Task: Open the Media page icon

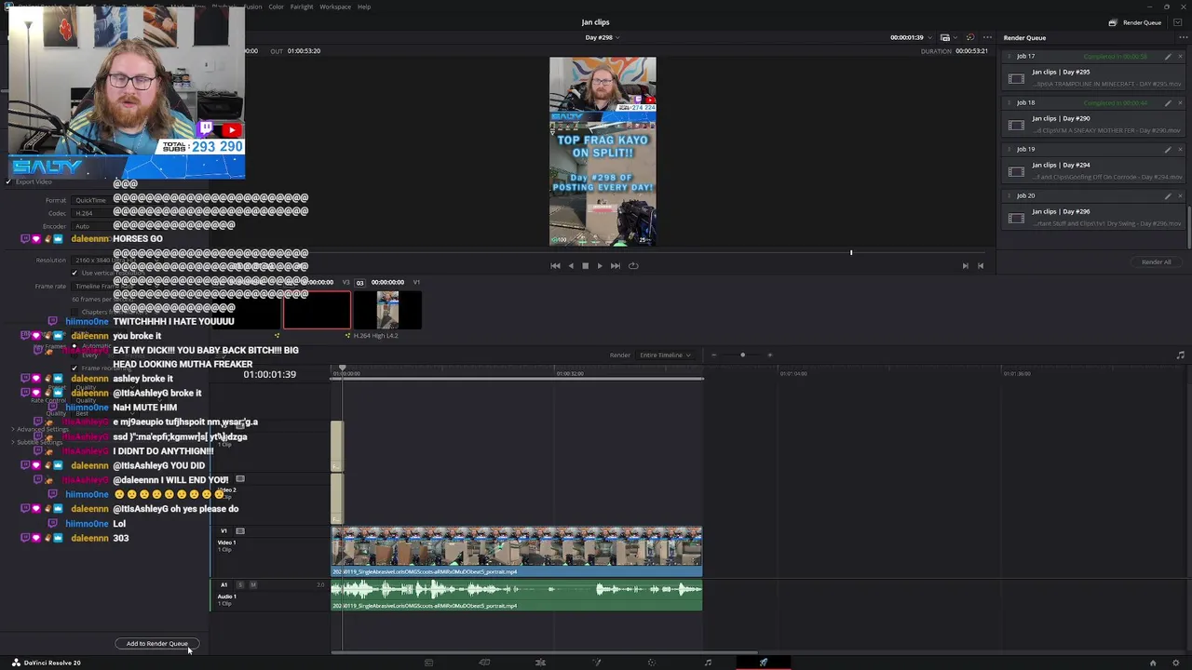Action: [428, 663]
